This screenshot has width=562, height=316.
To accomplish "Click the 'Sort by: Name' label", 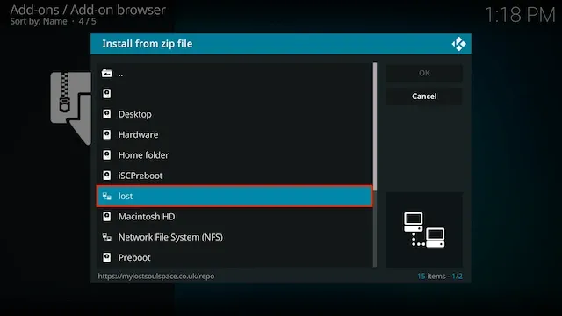I will (39, 21).
